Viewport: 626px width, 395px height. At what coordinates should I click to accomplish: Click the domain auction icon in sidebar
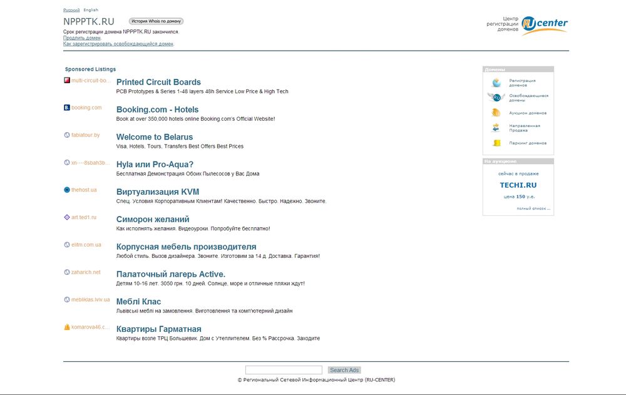(x=496, y=113)
